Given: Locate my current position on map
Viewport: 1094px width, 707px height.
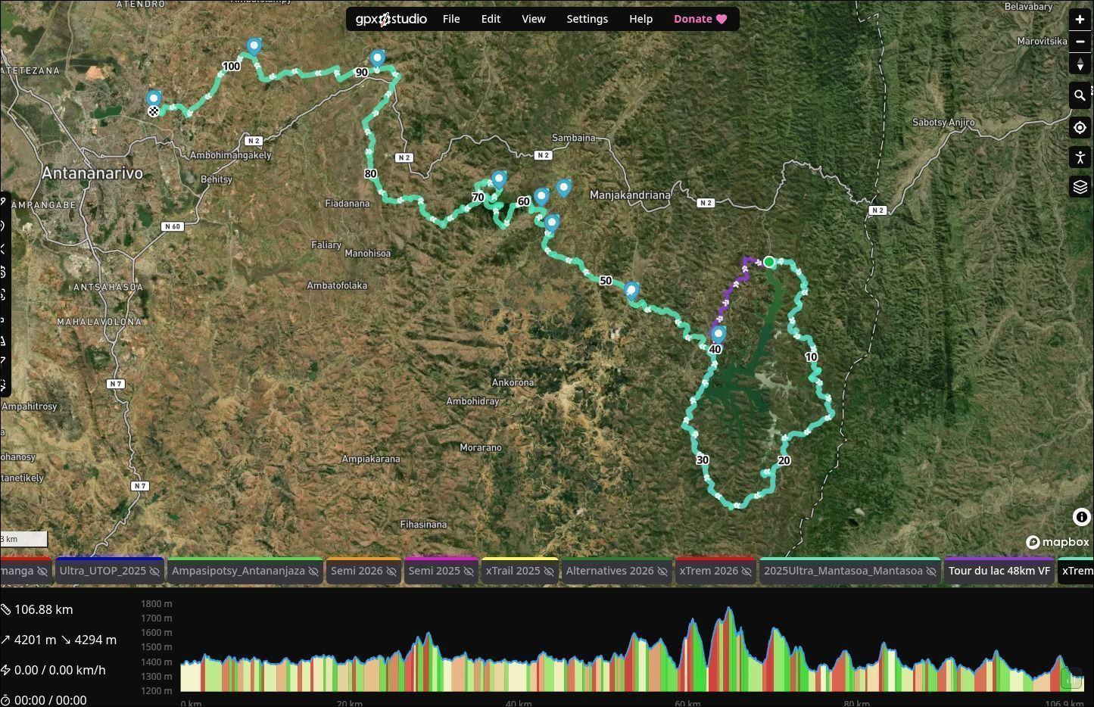Looking at the screenshot, I should click(1080, 127).
